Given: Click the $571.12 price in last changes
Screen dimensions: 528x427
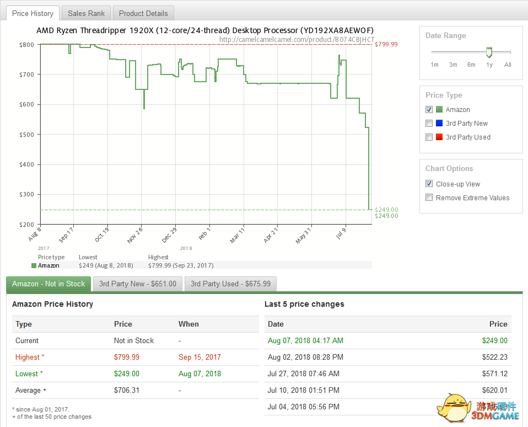Looking at the screenshot, I should [495, 373].
